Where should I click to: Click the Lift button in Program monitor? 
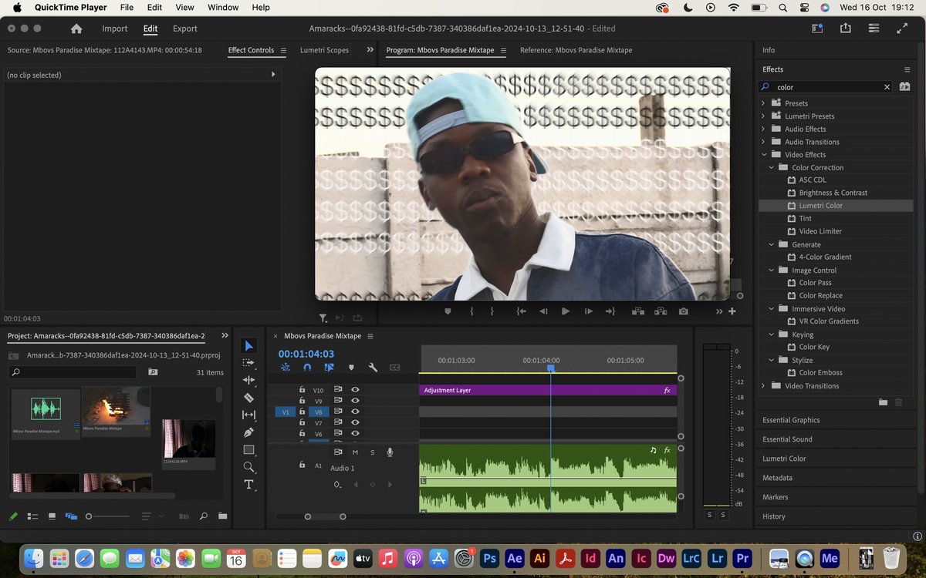(x=638, y=311)
